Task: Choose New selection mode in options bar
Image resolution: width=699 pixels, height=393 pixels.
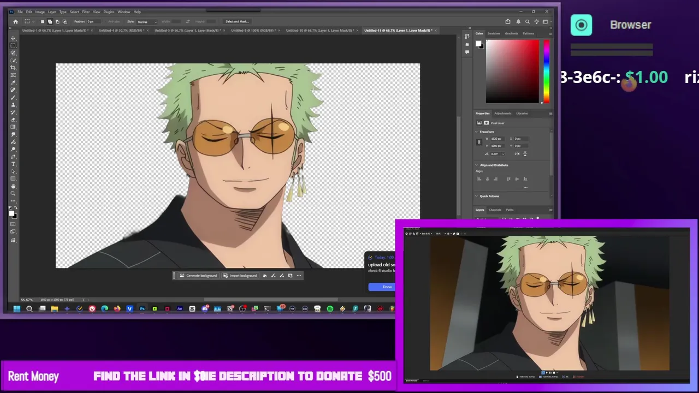Action: click(x=43, y=22)
